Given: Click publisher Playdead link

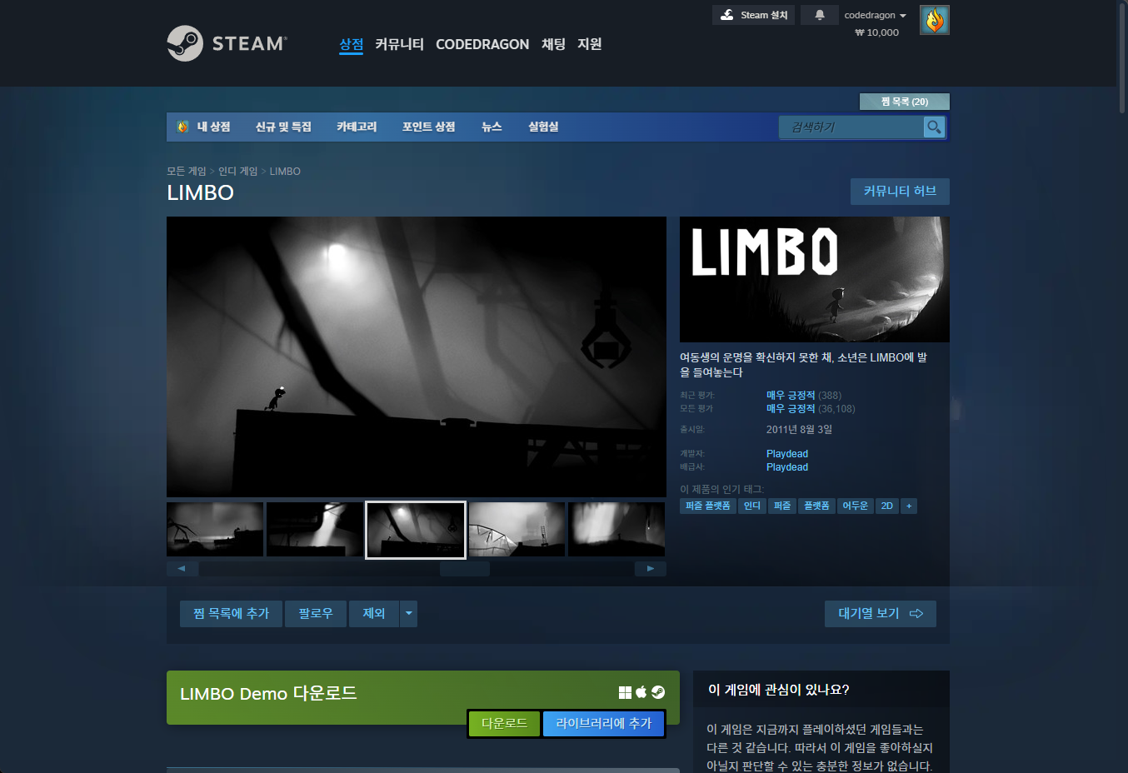Looking at the screenshot, I should click(x=787, y=467).
